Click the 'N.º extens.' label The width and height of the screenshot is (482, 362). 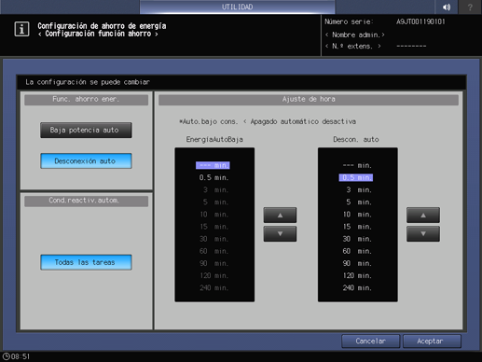353,47
